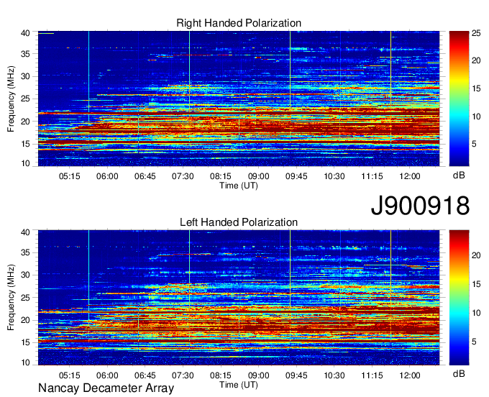The image size is (489, 397).
Task: Click the right-handed plot's color bar
Action: (459, 99)
